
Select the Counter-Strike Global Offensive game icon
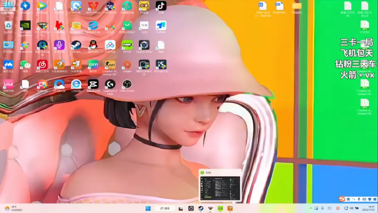click(110, 68)
